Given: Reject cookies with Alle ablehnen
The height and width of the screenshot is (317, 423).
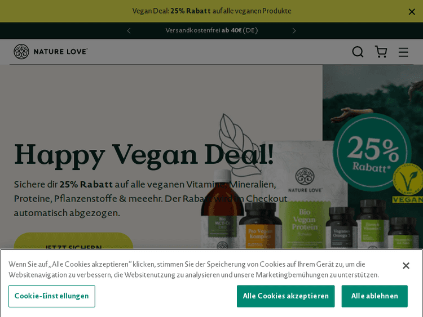Looking at the screenshot, I should [x=374, y=296].
